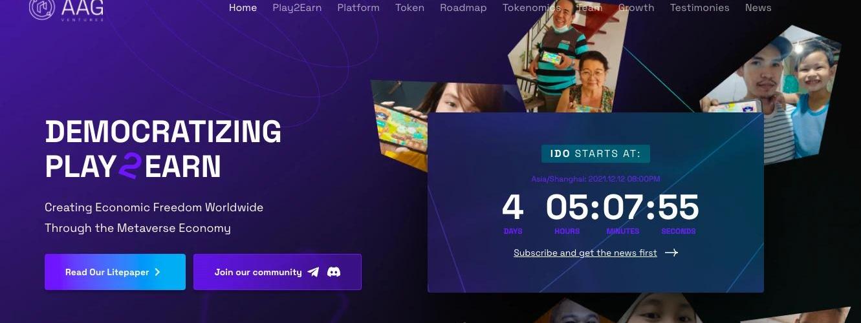Open the News menu item

(758, 8)
